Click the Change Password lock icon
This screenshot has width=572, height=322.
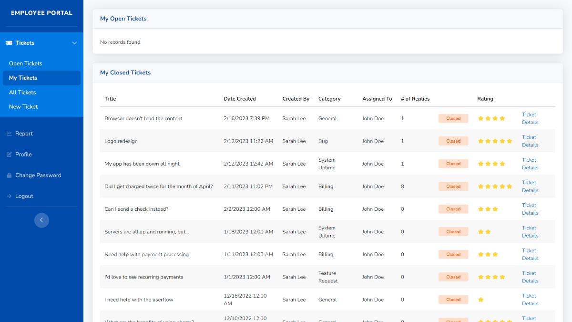pos(9,175)
